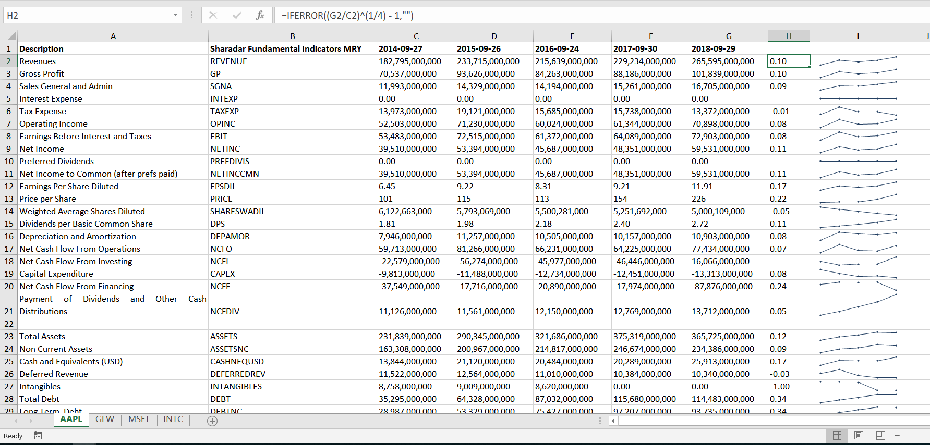The width and height of the screenshot is (930, 445).
Task: Click the -1.00 growth cell for Intangibles
Action: (x=789, y=386)
